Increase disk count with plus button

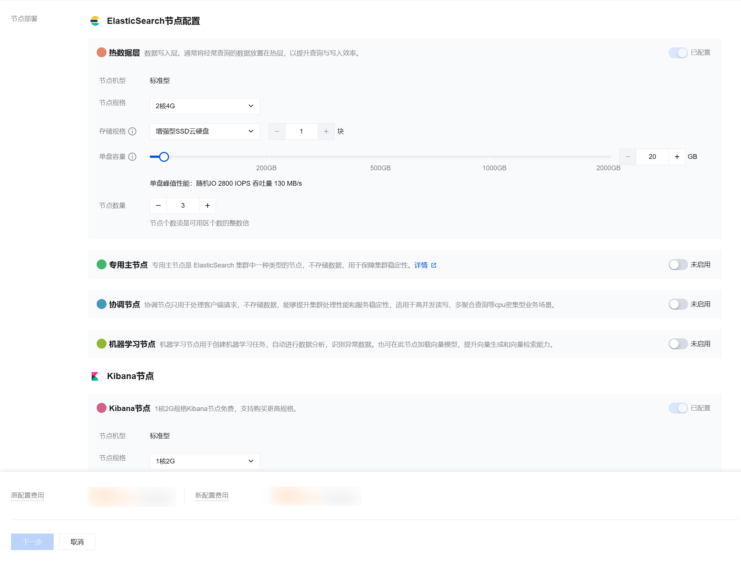[326, 131]
